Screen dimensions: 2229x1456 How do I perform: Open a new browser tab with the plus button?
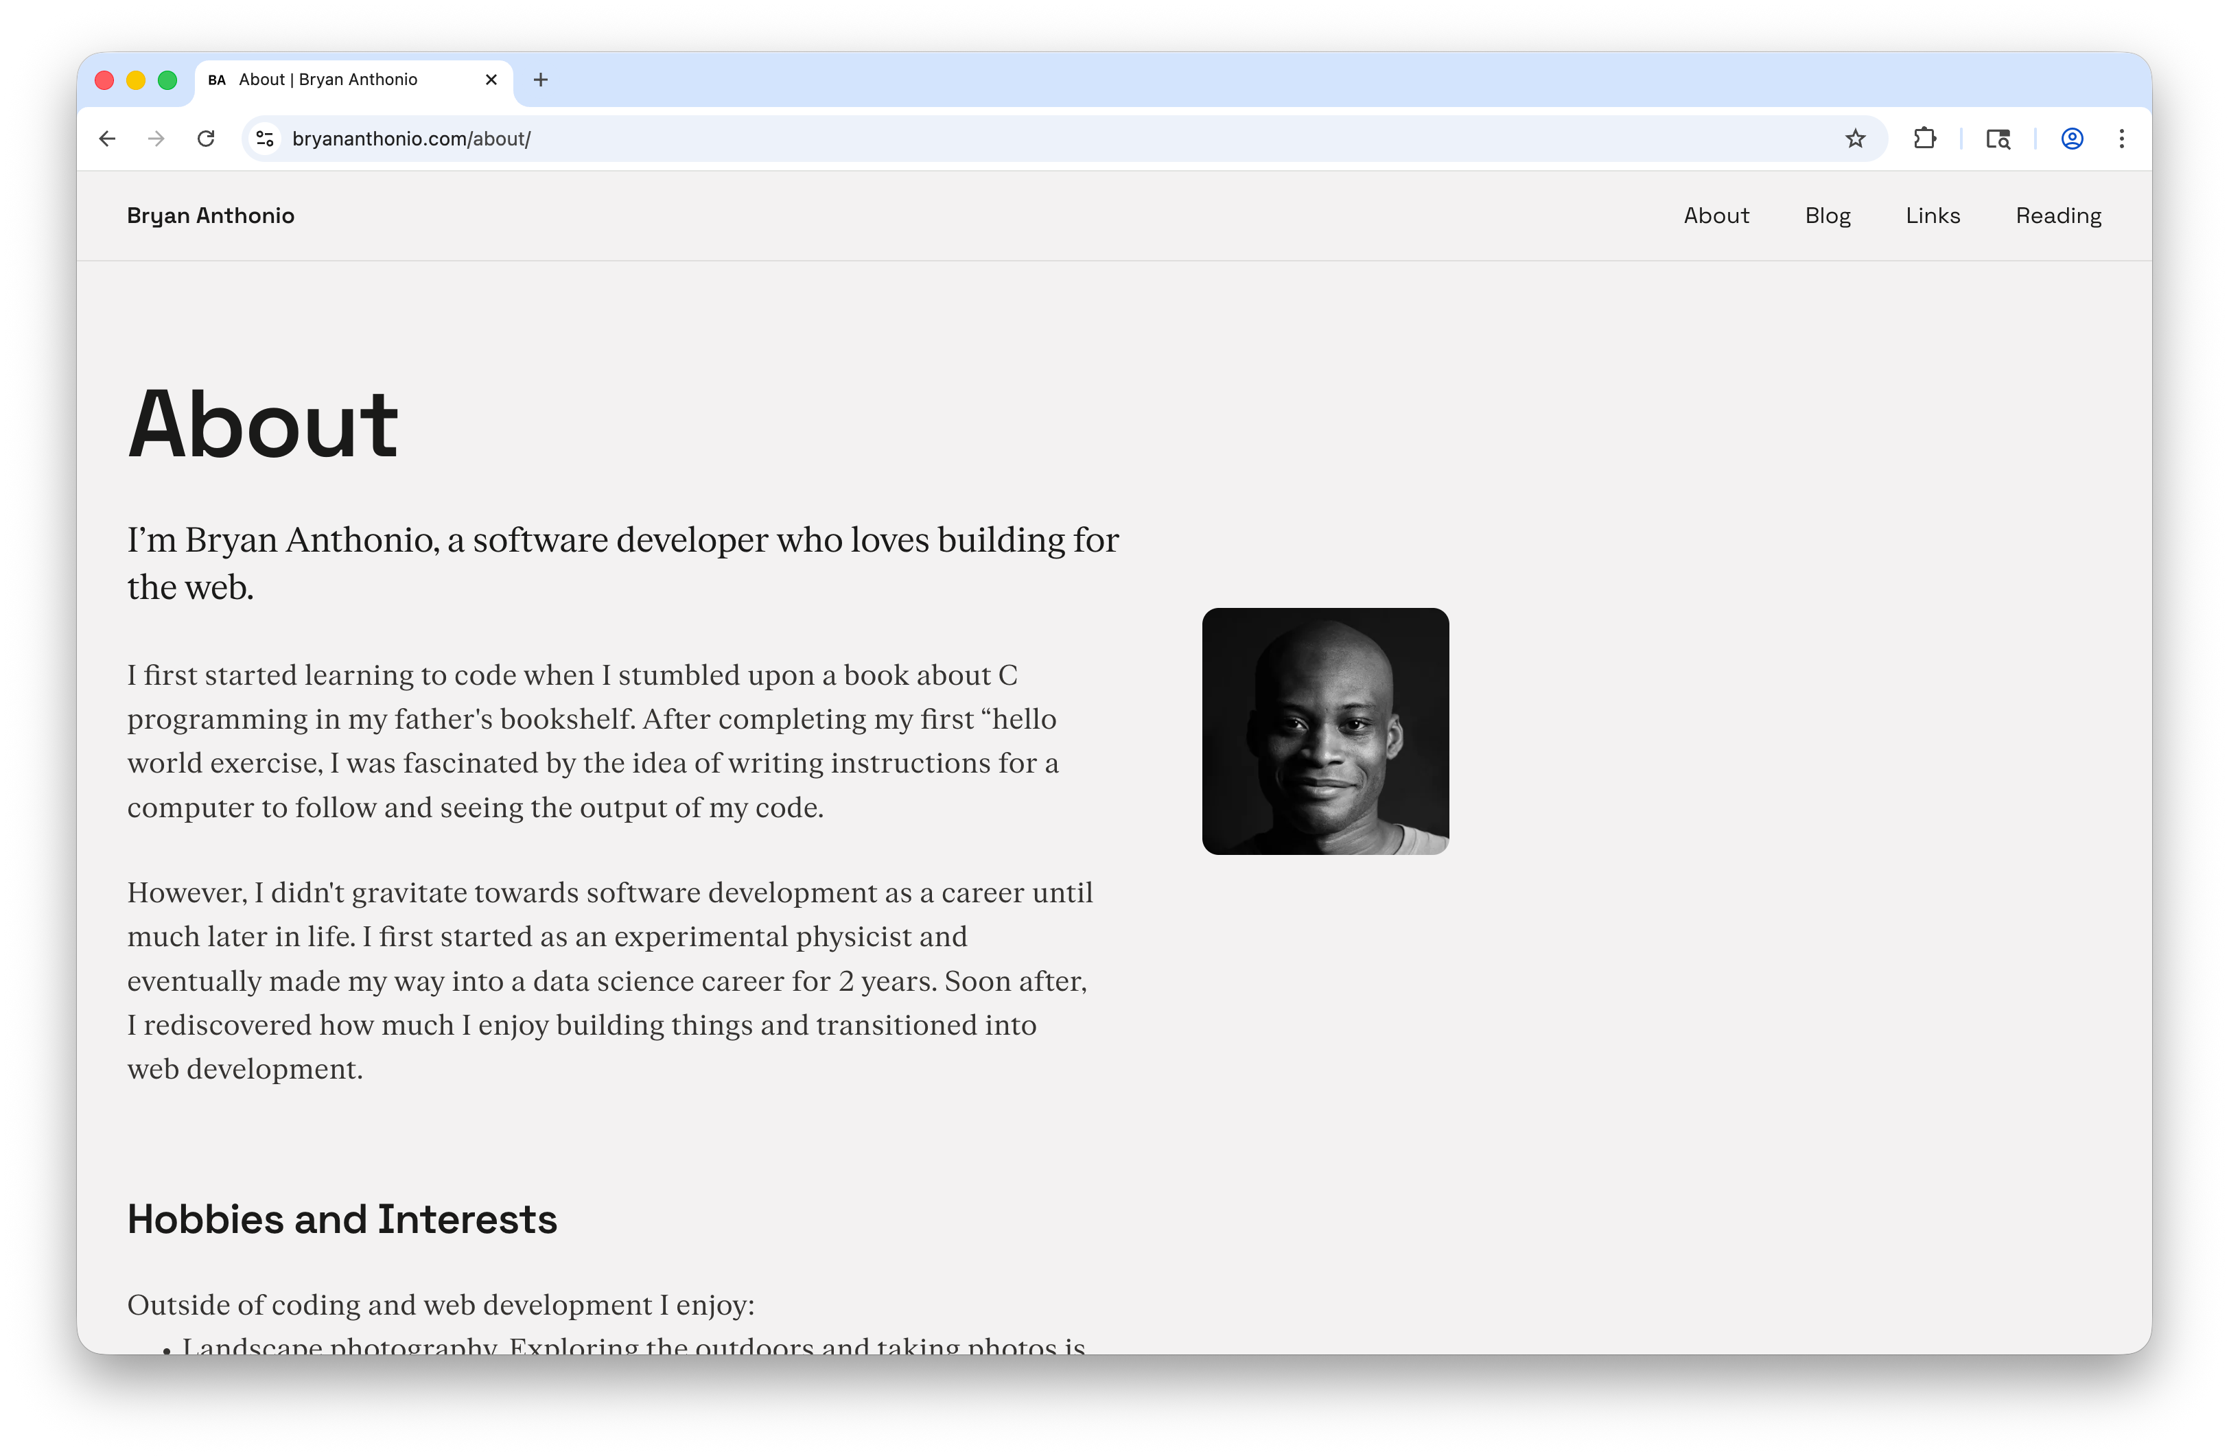click(x=540, y=80)
